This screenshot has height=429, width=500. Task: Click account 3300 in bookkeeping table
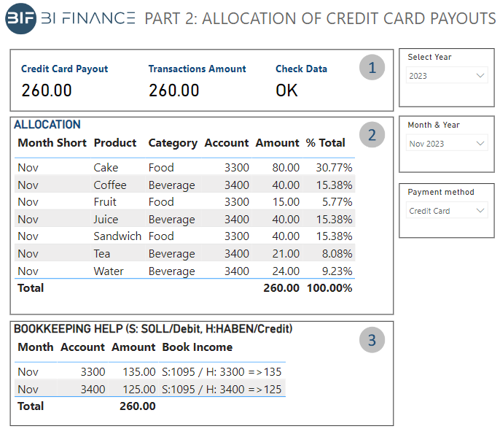pos(93,372)
